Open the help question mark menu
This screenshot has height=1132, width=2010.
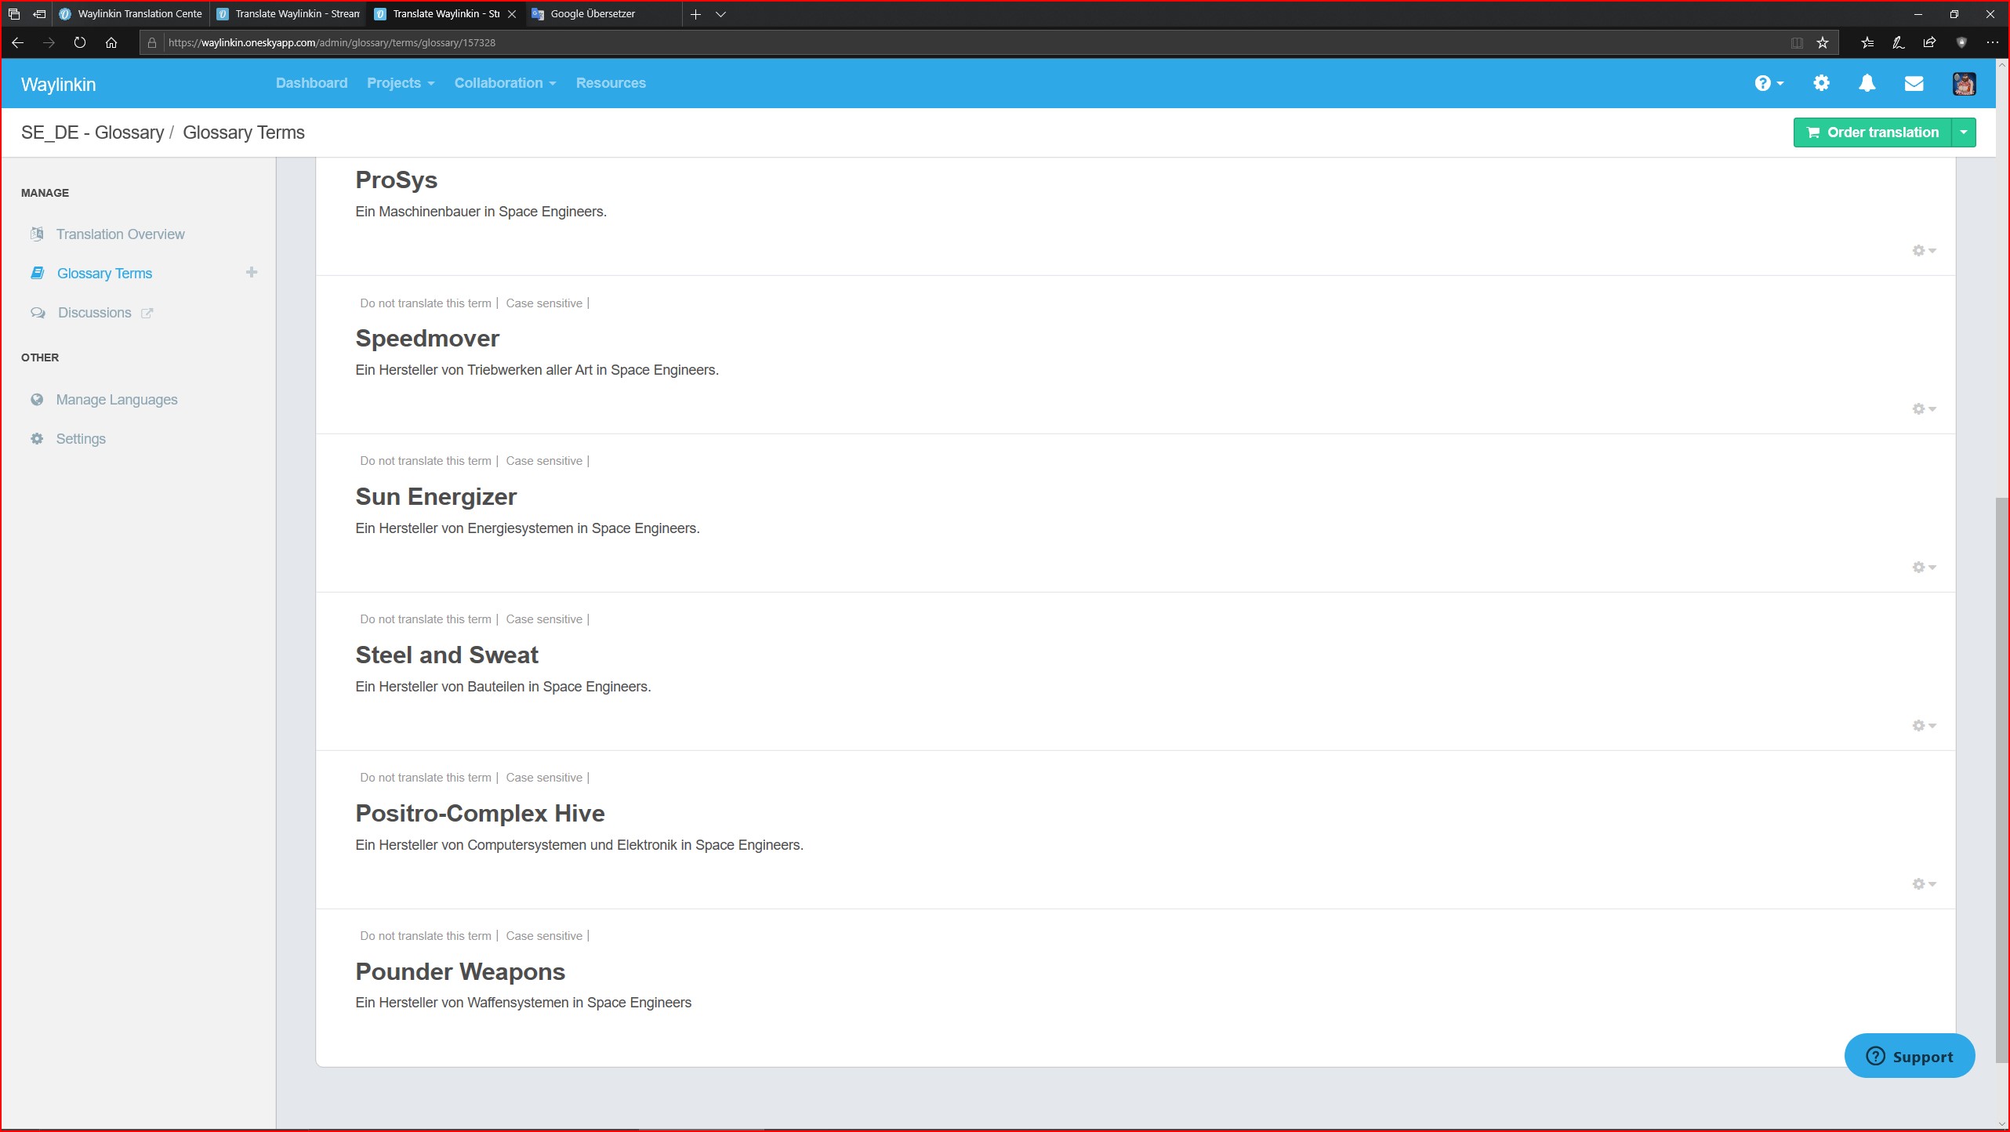(1768, 83)
